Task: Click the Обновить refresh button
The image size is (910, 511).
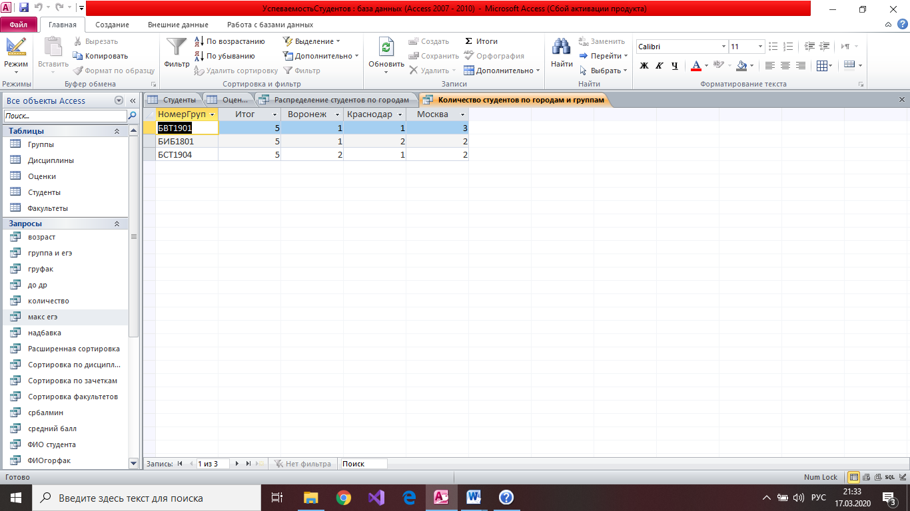Action: 386,55
